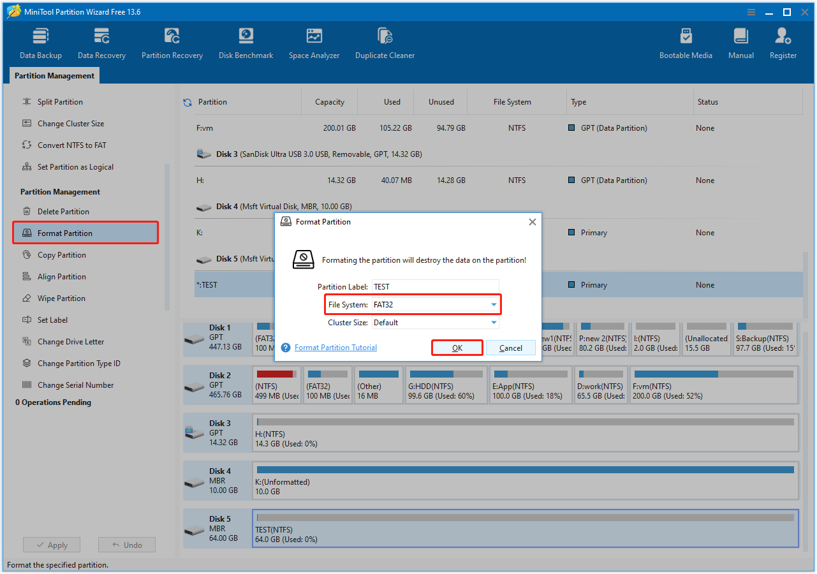
Task: Choose Format Partition in the sidebar
Action: point(85,233)
